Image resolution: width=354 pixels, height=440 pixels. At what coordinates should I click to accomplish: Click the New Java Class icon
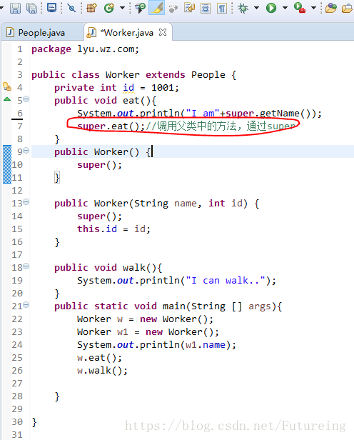pos(109,8)
